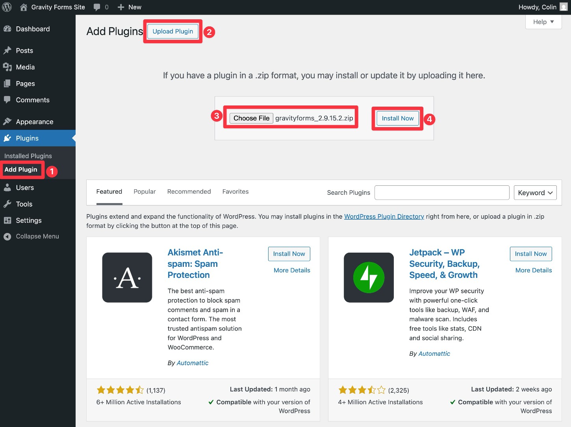Click the Settings sliders icon
The height and width of the screenshot is (427, 571).
coord(7,220)
